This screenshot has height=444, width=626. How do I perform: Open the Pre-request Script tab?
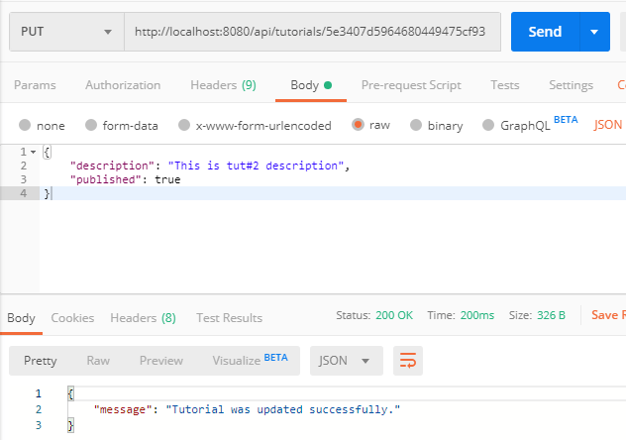tap(411, 85)
